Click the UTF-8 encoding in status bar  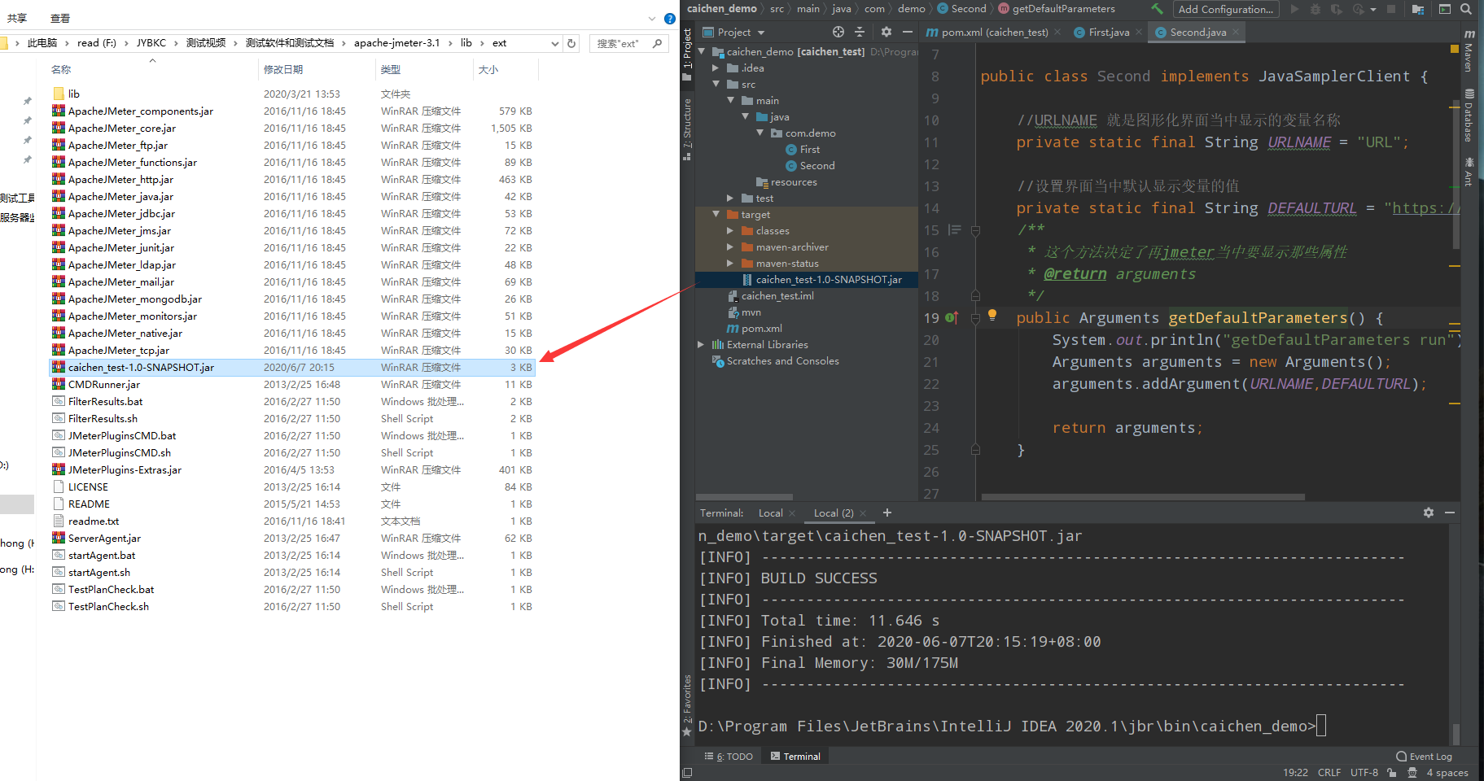coord(1364,773)
